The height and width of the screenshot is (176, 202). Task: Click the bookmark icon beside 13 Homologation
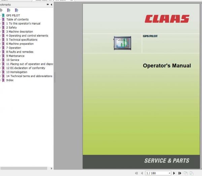point(3,72)
